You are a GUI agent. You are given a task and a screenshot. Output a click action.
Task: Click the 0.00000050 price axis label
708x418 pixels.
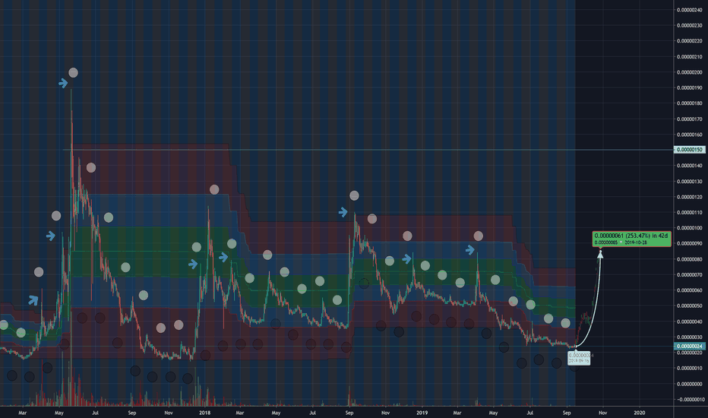[690, 306]
